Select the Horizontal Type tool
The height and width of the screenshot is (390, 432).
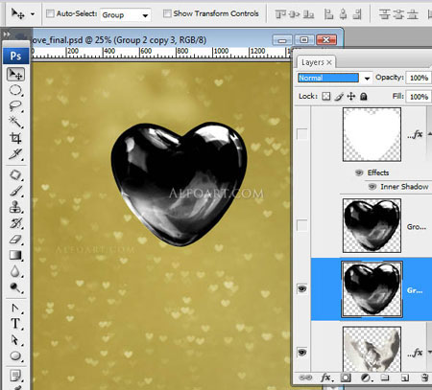click(15, 323)
